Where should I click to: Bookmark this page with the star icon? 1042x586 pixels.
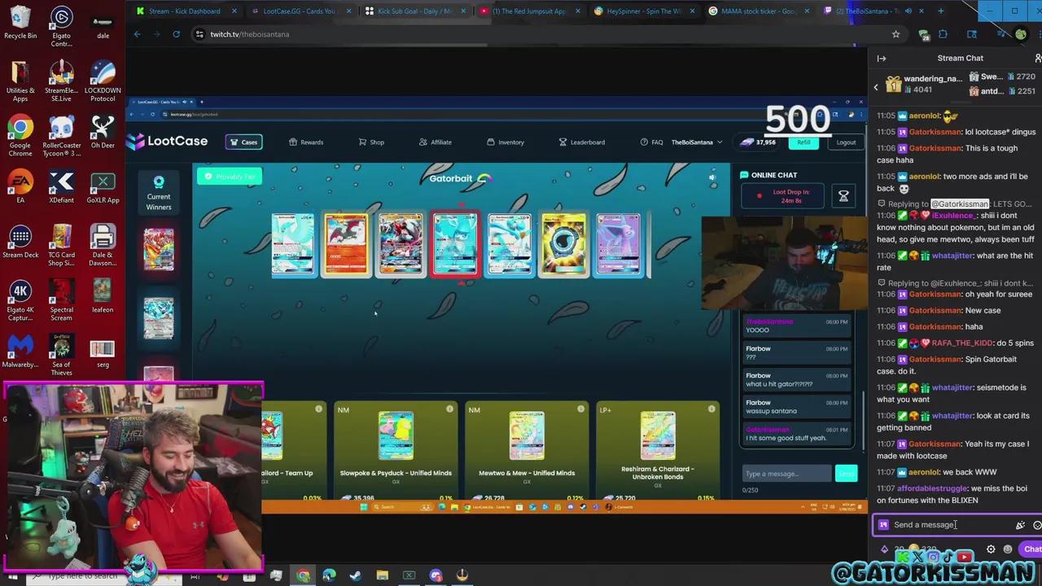(895, 34)
